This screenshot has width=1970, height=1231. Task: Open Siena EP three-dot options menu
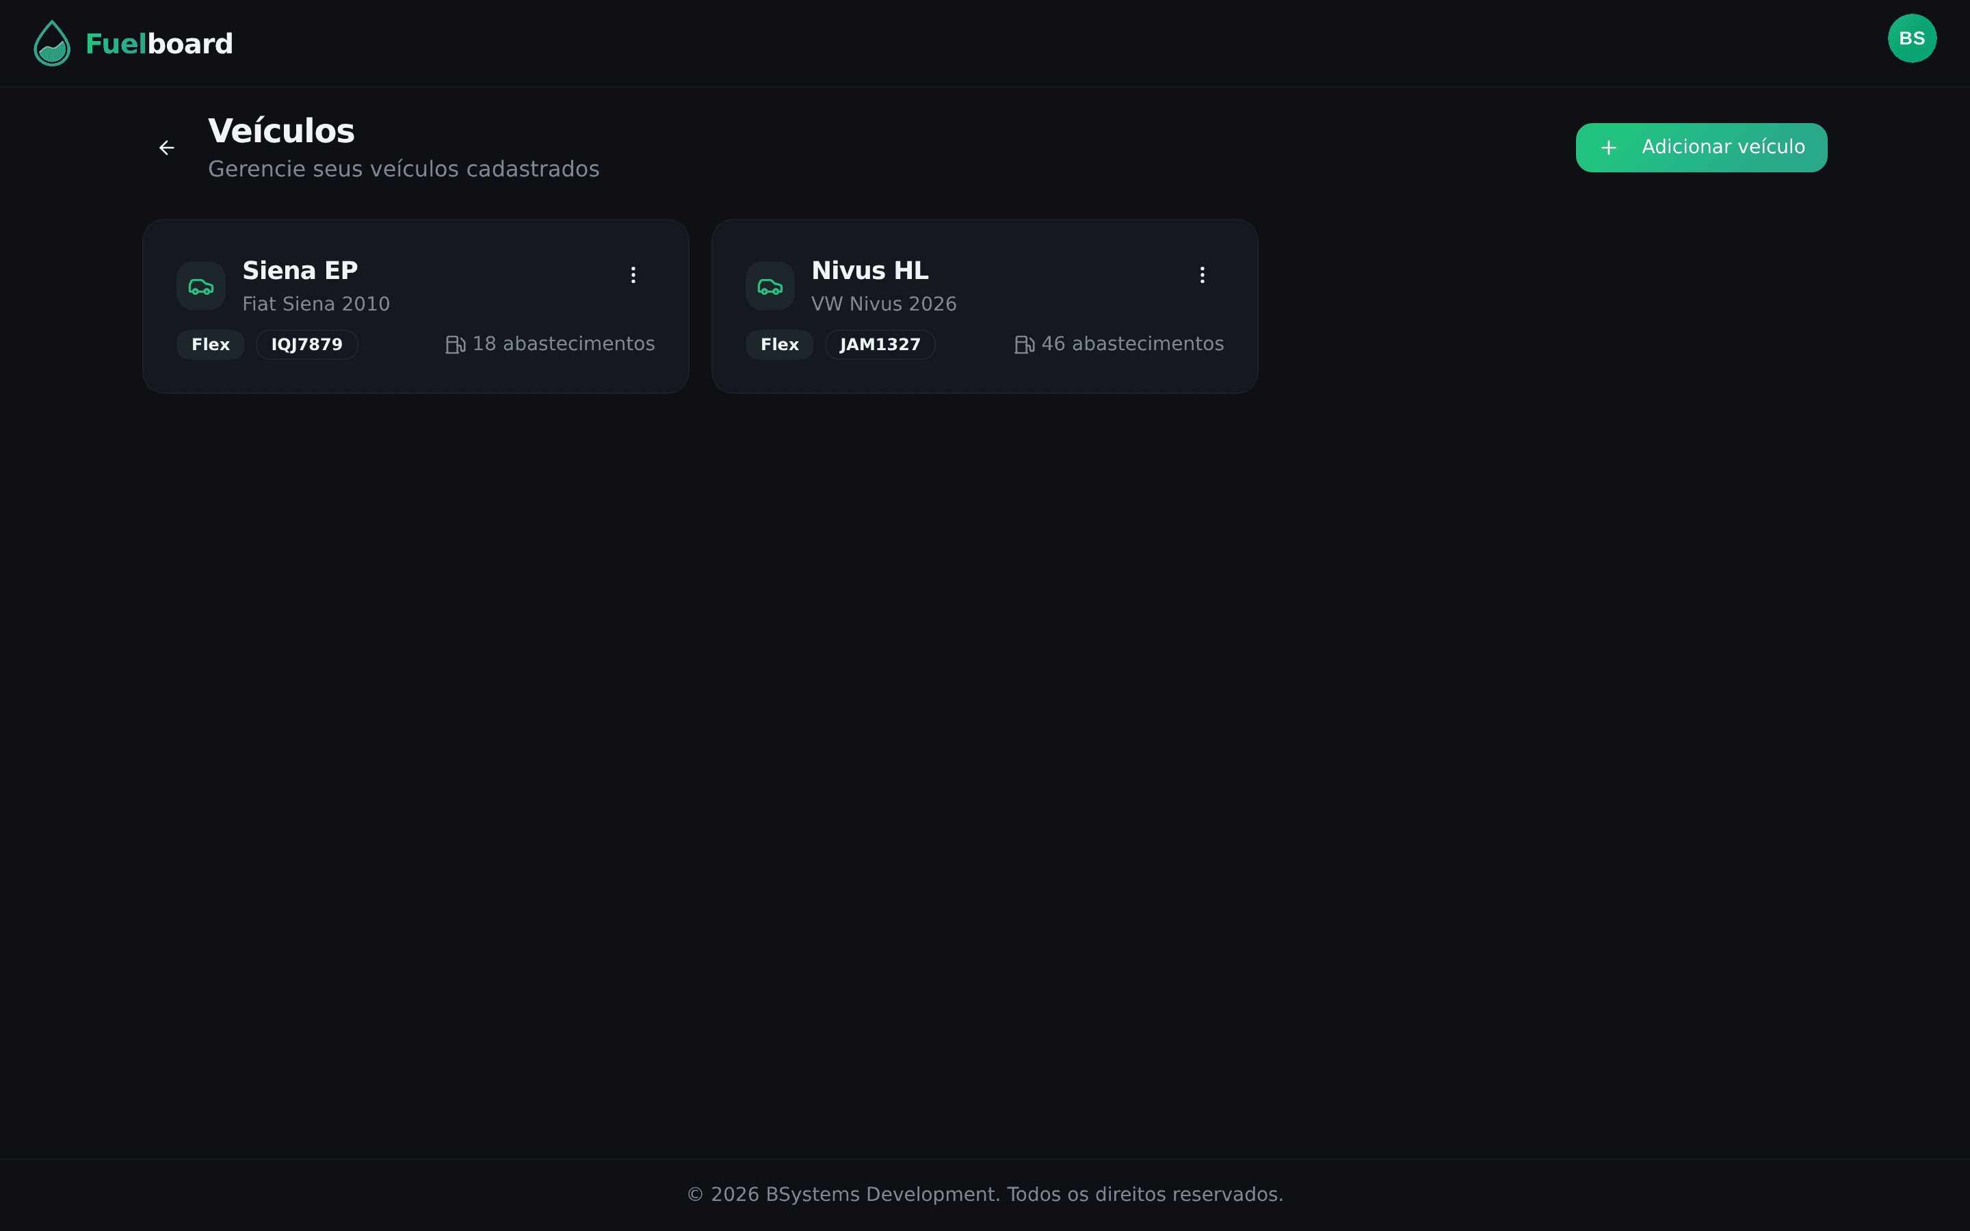pos(633,275)
